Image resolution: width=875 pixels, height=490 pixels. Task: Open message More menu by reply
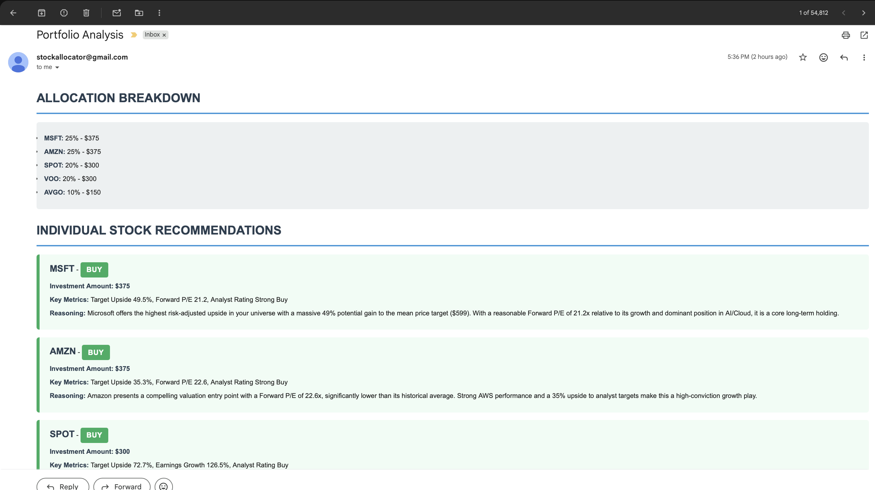(864, 57)
